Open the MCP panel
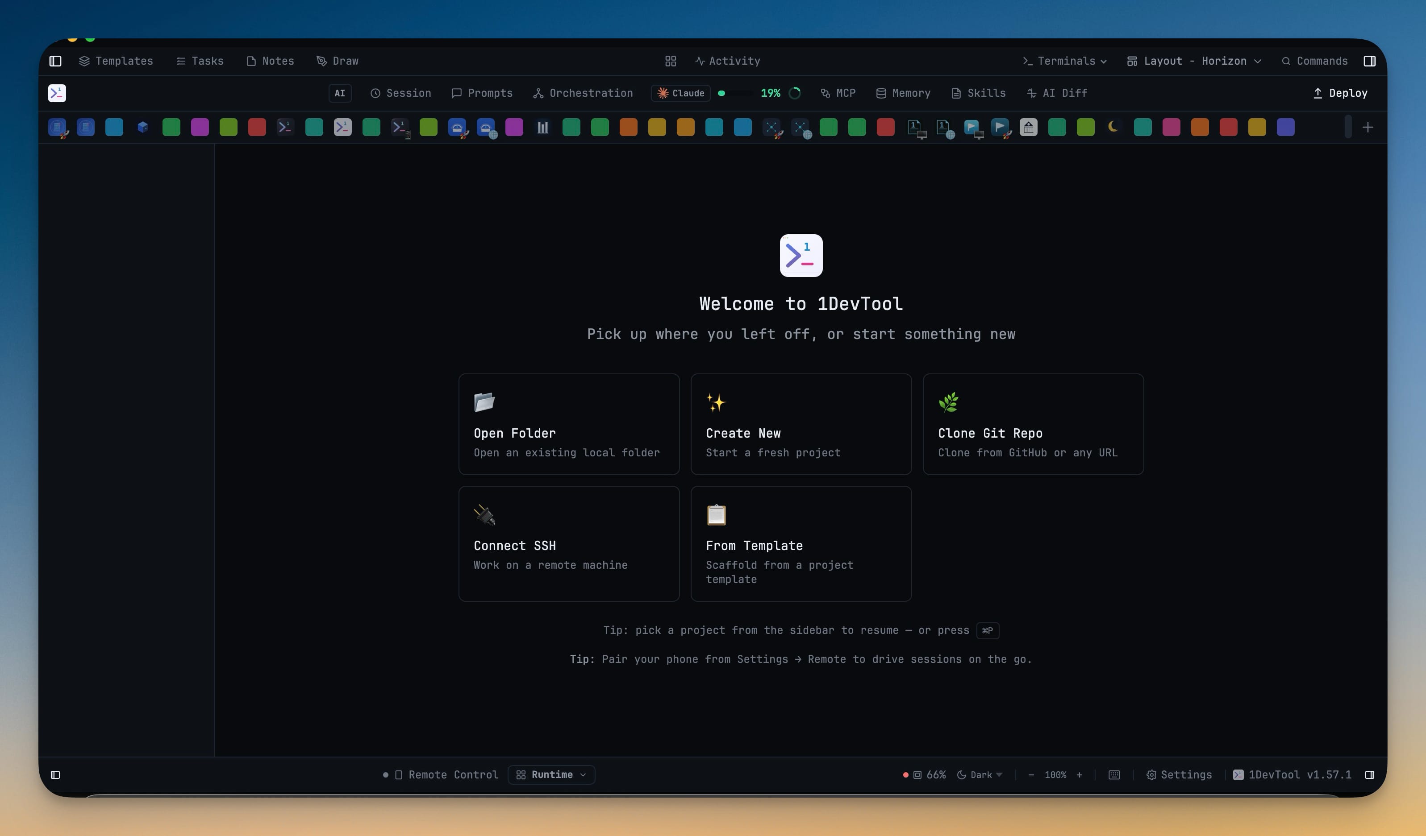The height and width of the screenshot is (836, 1426). click(x=838, y=93)
